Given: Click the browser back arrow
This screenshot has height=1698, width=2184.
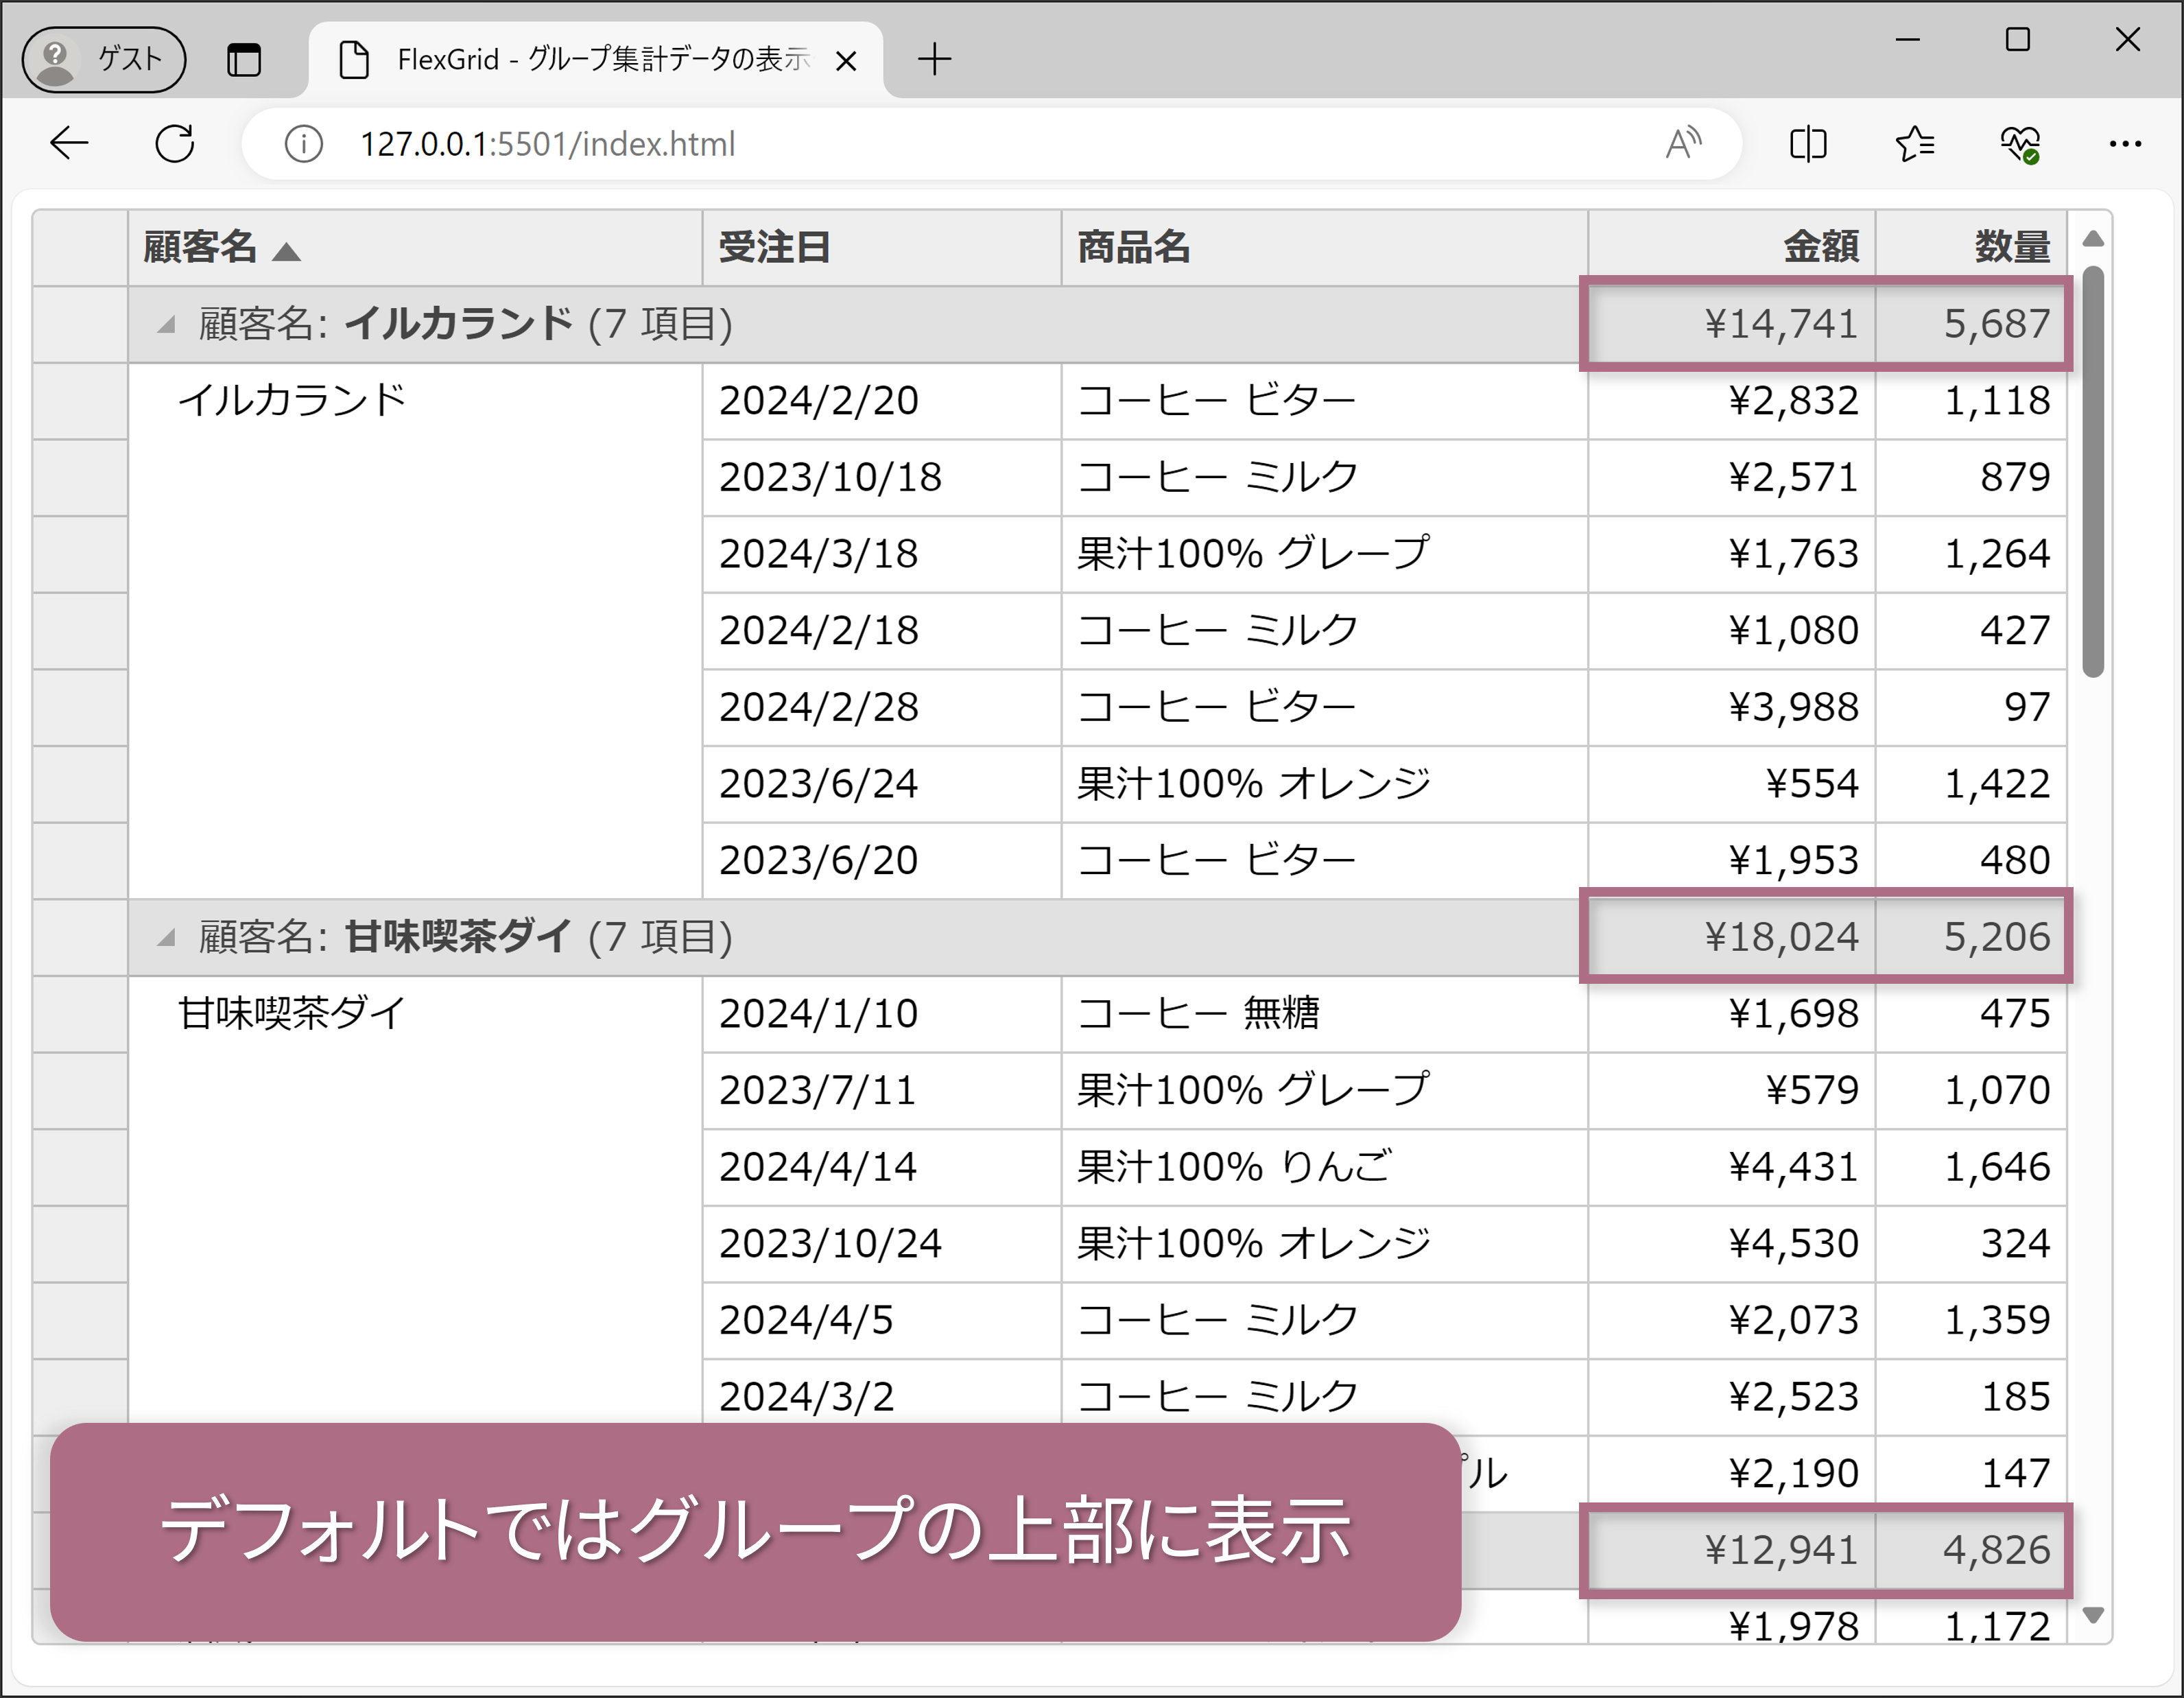Looking at the screenshot, I should point(69,144).
